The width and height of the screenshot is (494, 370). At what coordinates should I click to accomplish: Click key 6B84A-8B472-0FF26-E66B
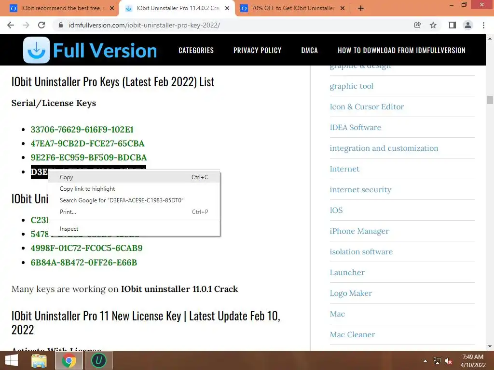point(83,263)
